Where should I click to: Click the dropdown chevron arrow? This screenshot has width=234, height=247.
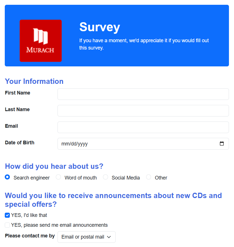pos(109,237)
